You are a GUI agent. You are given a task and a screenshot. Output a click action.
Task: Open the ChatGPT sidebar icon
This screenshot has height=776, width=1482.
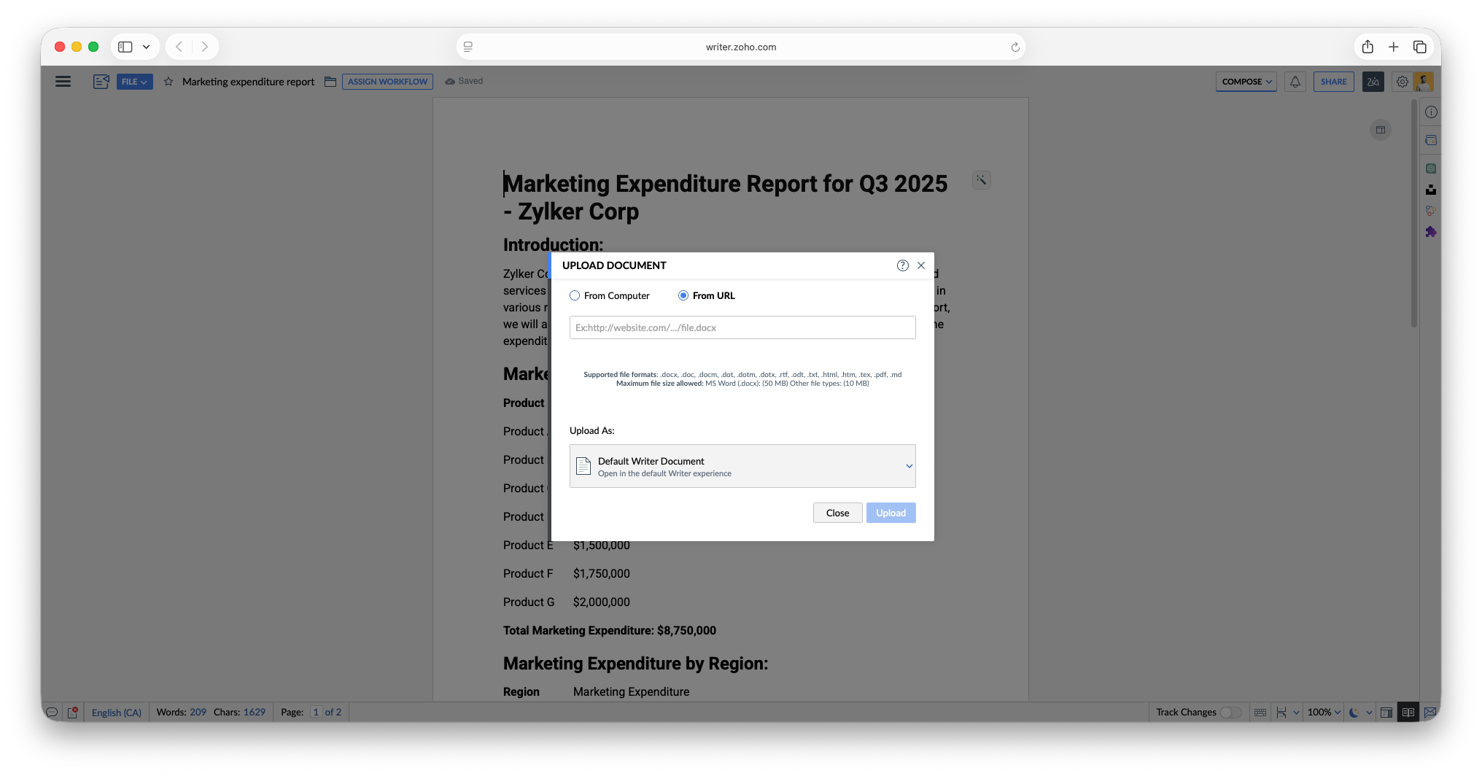click(1431, 168)
